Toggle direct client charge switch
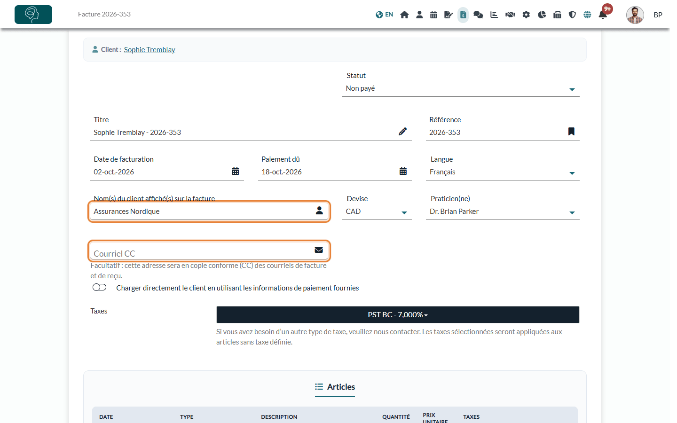This screenshot has width=677, height=423. pos(100,287)
